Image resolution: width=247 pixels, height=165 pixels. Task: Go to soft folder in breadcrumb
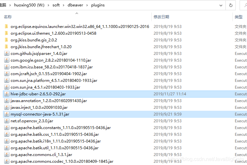56,5
